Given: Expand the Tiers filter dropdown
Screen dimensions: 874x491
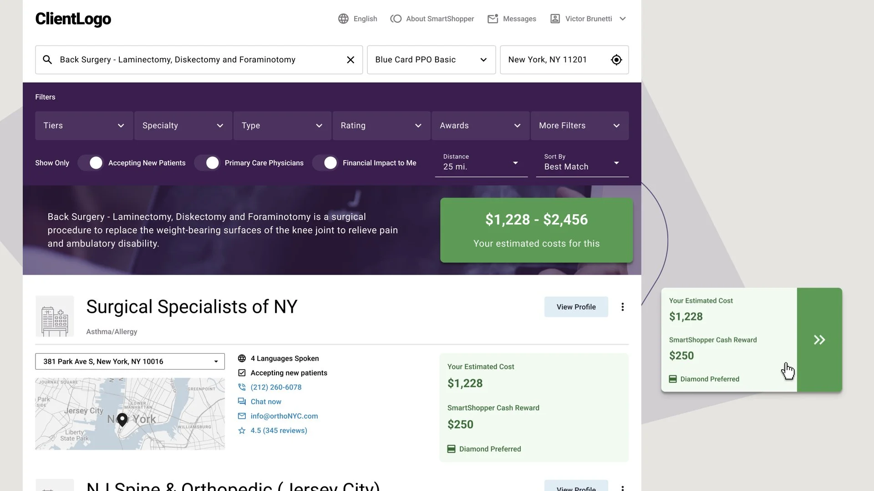Looking at the screenshot, I should click(x=84, y=125).
